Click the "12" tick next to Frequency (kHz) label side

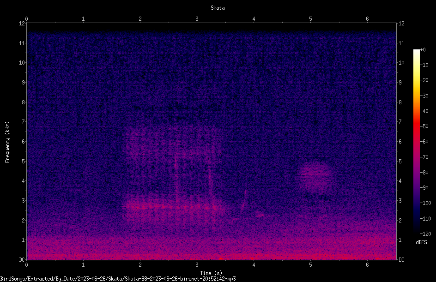click(22, 24)
